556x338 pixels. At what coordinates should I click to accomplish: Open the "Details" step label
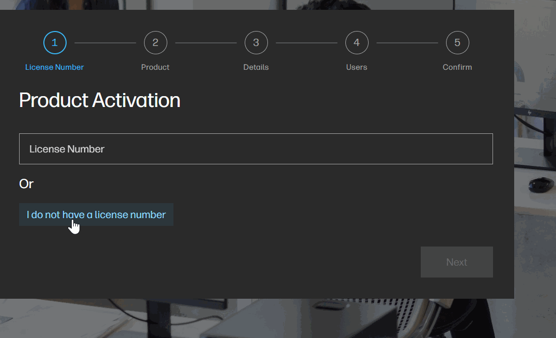click(x=256, y=67)
